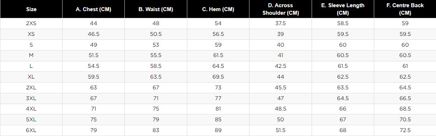Viewport: 436px width, 136px height.
Task: Click the centre back 70.5 for 5XL
Action: 405,119
